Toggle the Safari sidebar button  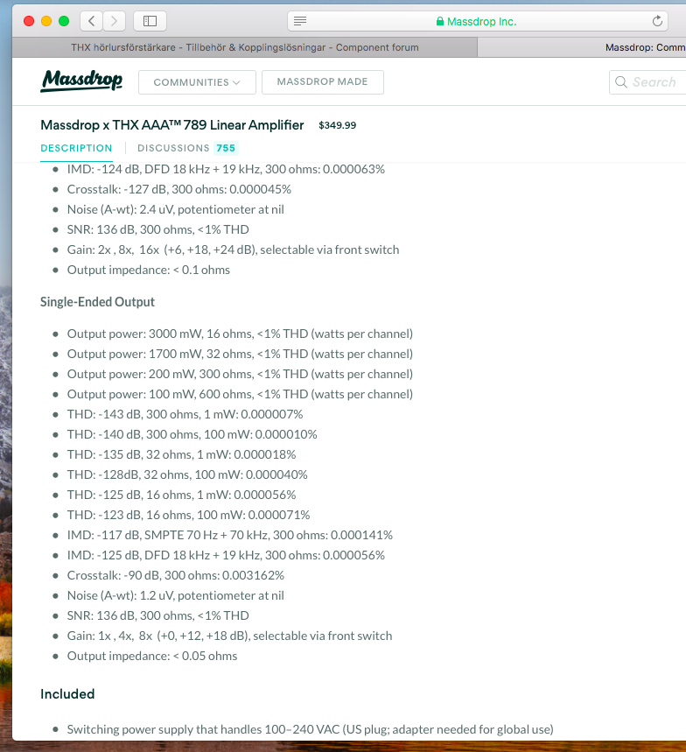click(x=150, y=21)
